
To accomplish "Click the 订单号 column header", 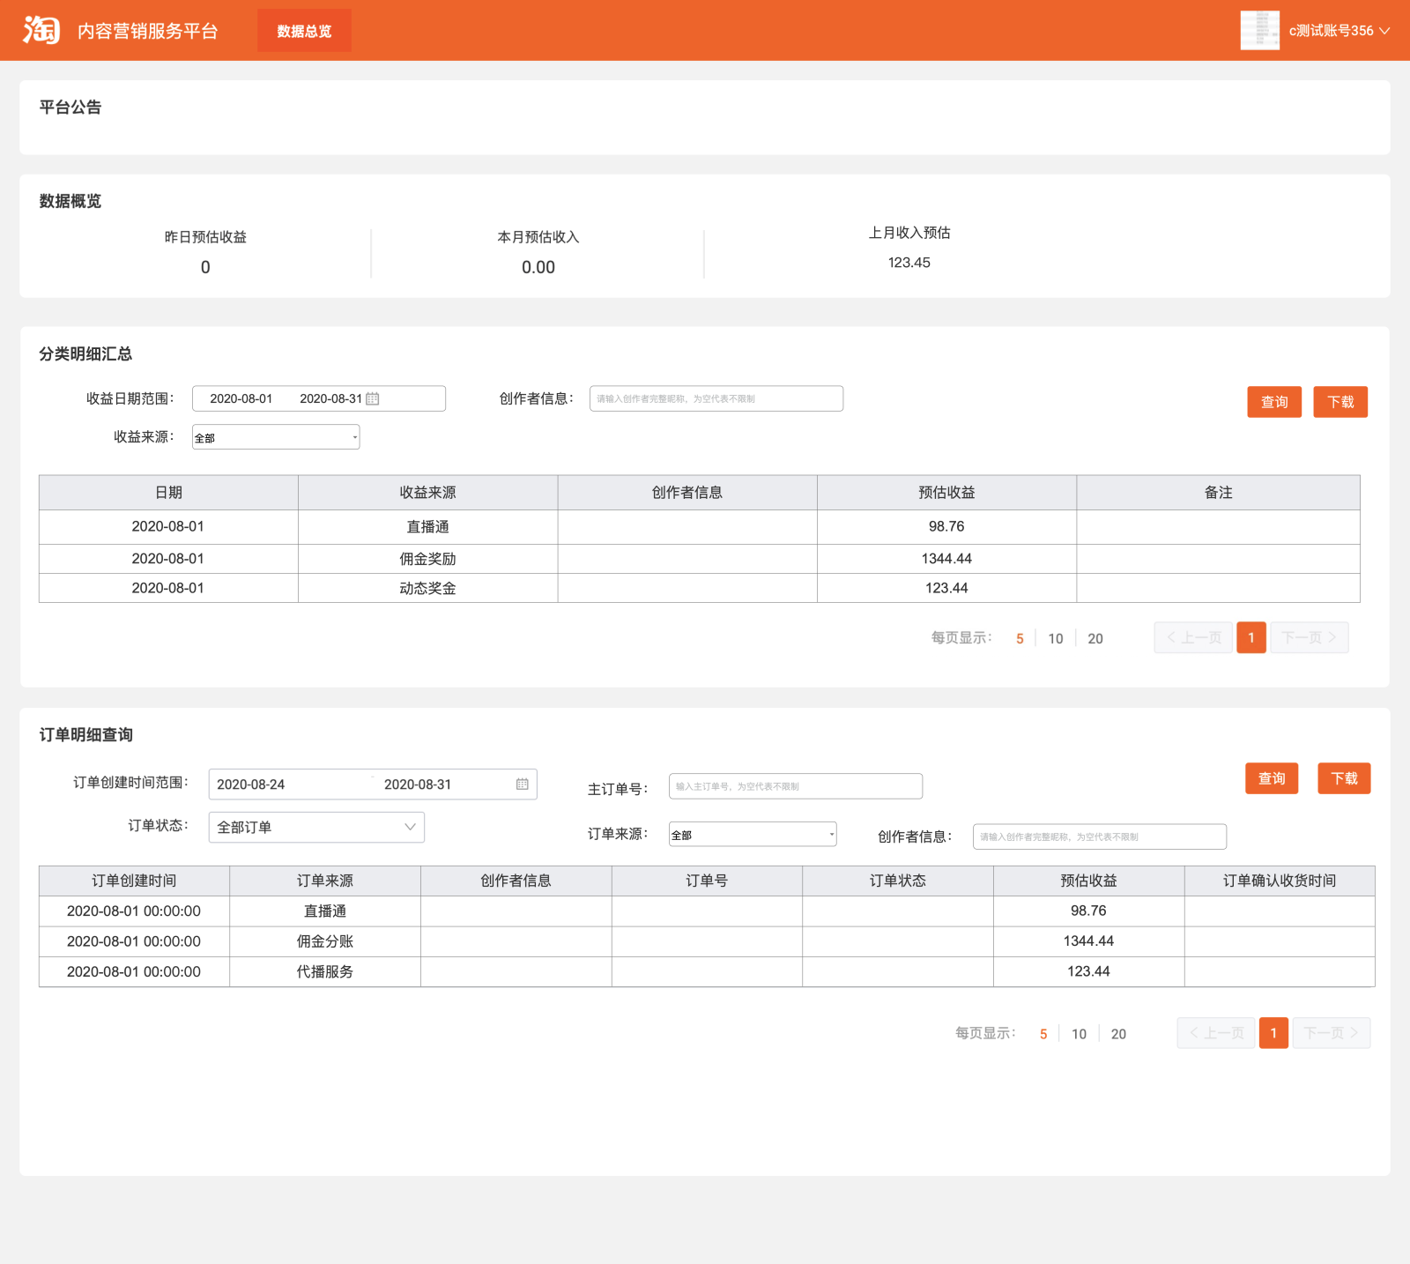I will [x=707, y=881].
